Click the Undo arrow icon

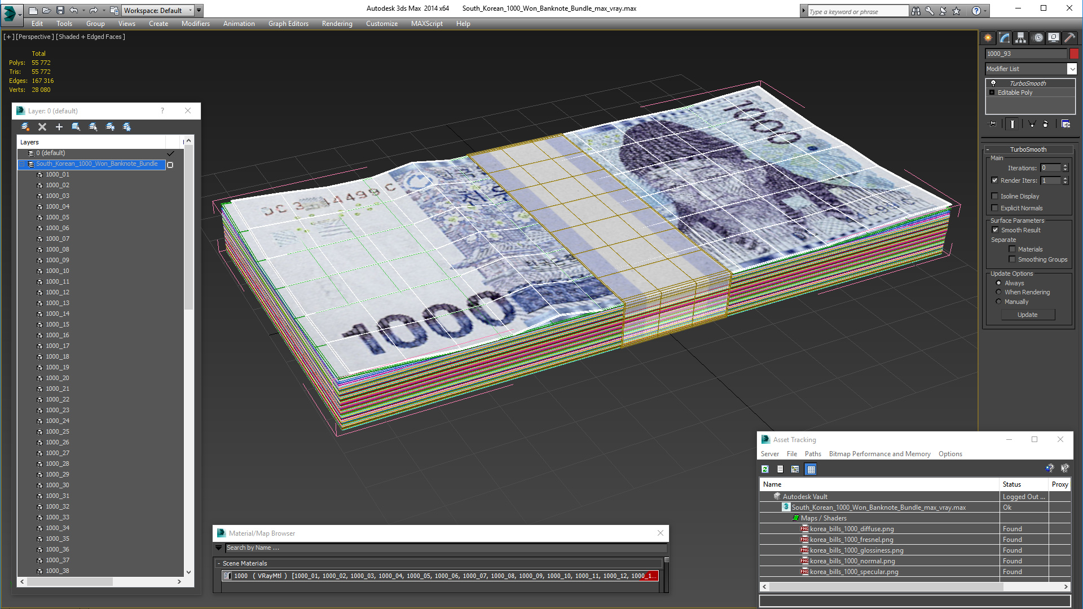pos(74,10)
